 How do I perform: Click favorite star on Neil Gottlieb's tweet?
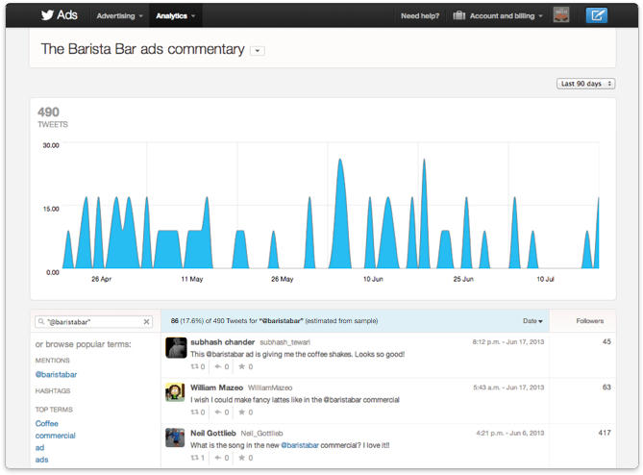240,459
